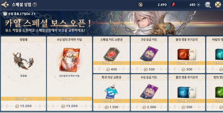The width and height of the screenshot is (223, 113).
Task: Buy 광염쇄 for 15,000 coins
Action: pyautogui.click(x=23, y=106)
